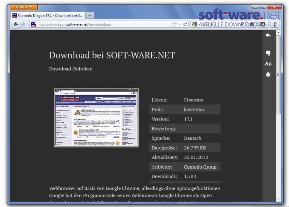The width and height of the screenshot is (289, 207).
Task: Click the date 25.01.2012
Action: click(x=196, y=157)
